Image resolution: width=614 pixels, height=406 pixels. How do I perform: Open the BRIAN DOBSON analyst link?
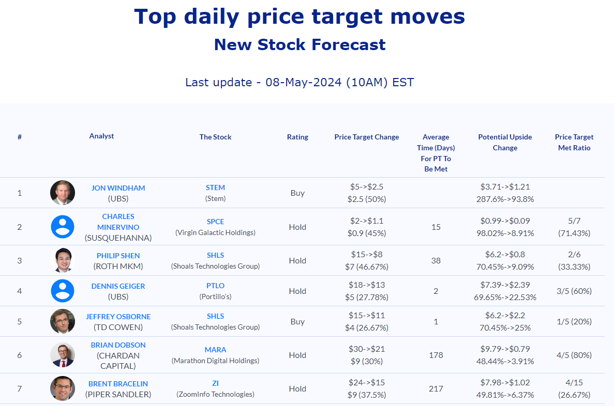[118, 345]
